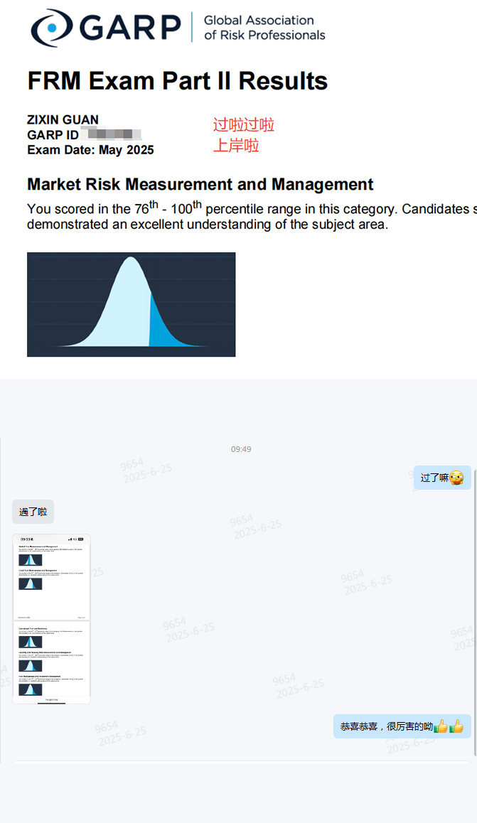Click the red annotation "上岸啦"

point(236,146)
